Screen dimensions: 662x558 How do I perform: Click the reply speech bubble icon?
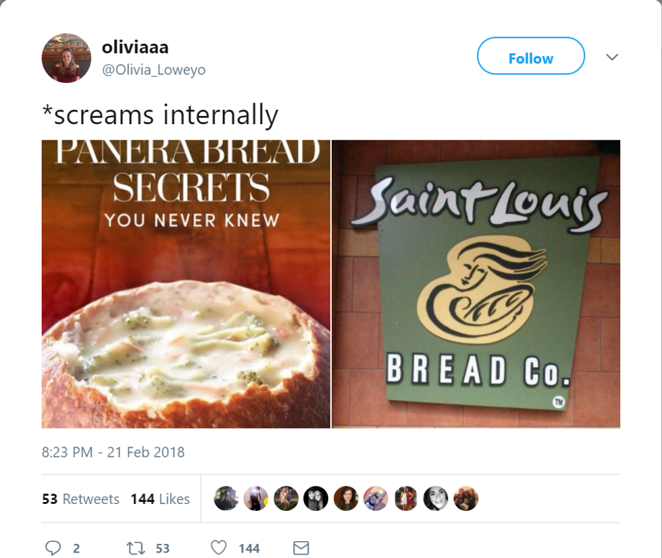tap(53, 548)
